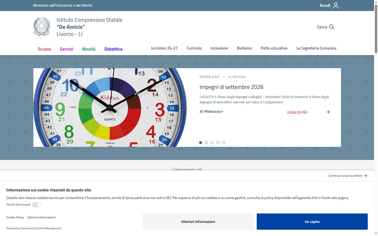Click the Istituto Comprensivo Statale De Amicis title
The width and height of the screenshot is (378, 236).
click(89, 27)
